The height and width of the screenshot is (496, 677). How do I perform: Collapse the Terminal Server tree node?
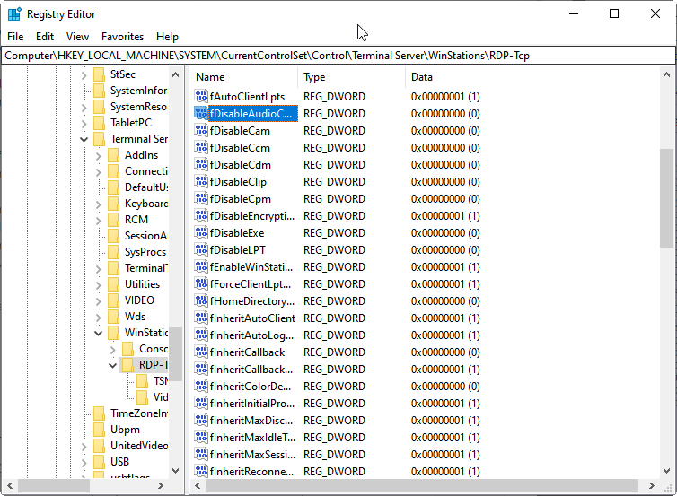coord(84,139)
